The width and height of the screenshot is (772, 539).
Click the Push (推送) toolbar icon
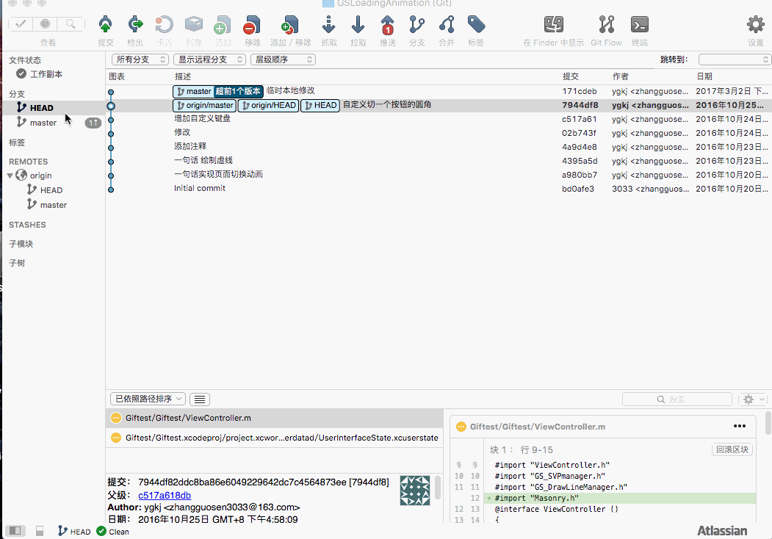click(x=388, y=26)
